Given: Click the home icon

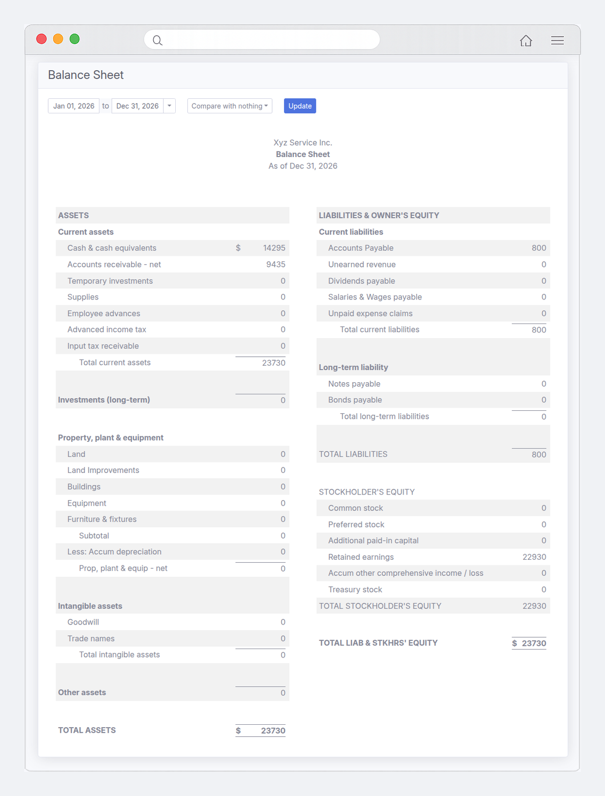Looking at the screenshot, I should click(526, 41).
